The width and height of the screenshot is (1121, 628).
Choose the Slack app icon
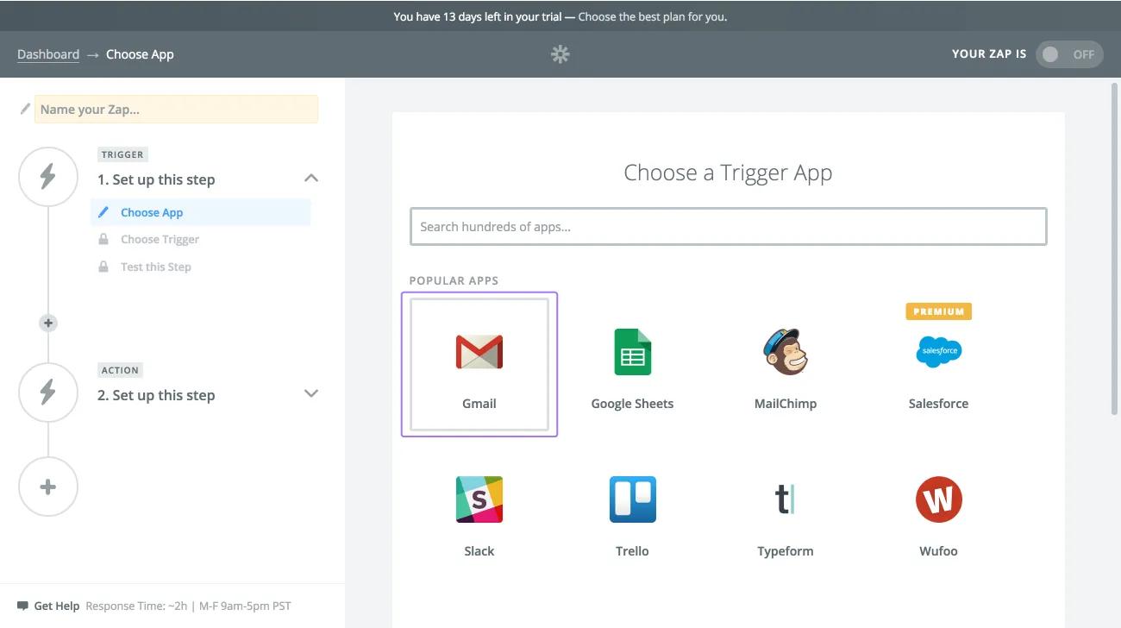[x=479, y=499]
